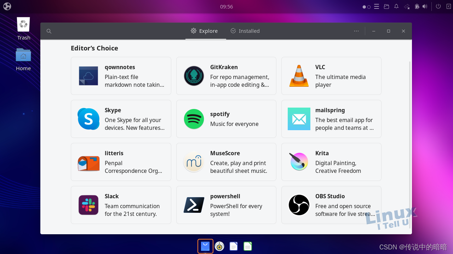
Task: Switch to the Explore tab
Action: pyautogui.click(x=206, y=31)
